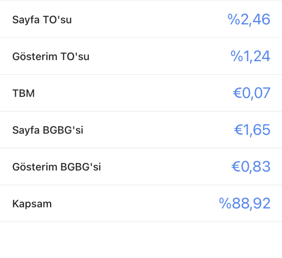282x258 pixels.
Task: Click the percent sign before 2,46
Action: pos(234,19)
